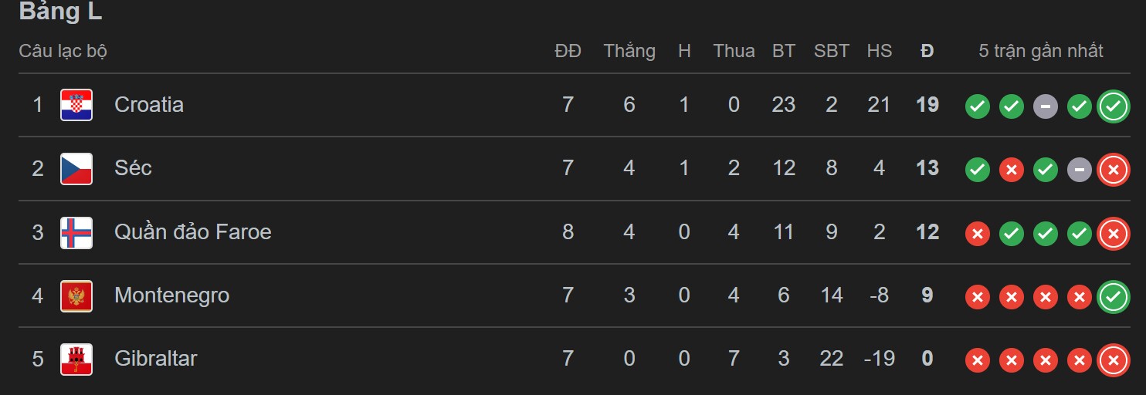Screen dimensions: 1146x395
Task: Click Gibraltar's latest match loss icon
Action: coord(1113,360)
